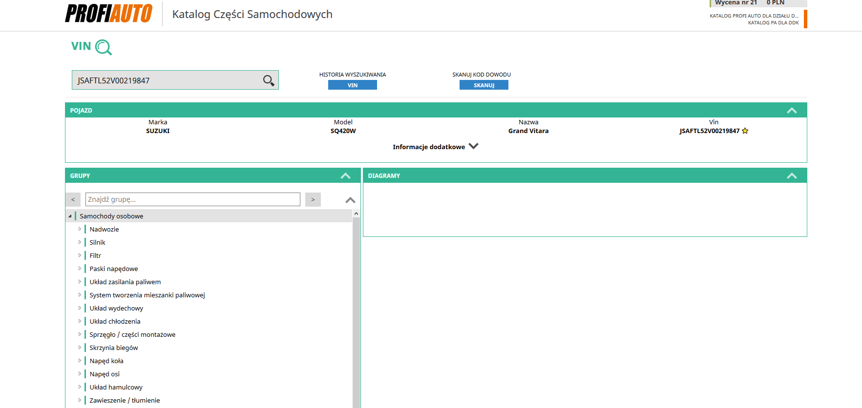Select Układ chłodzenia group
This screenshot has height=408, width=862.
pyautogui.click(x=115, y=321)
